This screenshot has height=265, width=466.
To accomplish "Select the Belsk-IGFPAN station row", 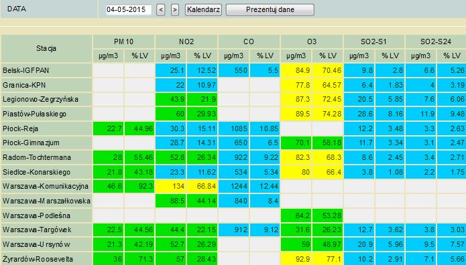I will [x=233, y=70].
